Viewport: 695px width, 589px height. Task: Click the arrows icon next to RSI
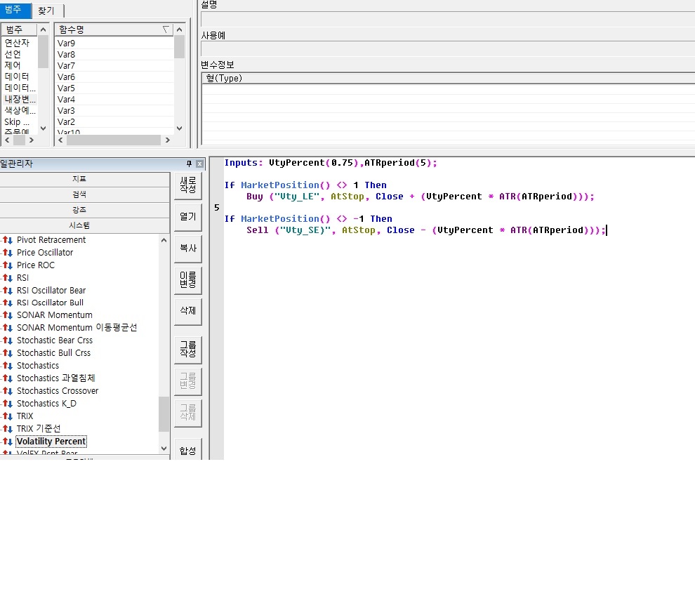pyautogui.click(x=8, y=278)
